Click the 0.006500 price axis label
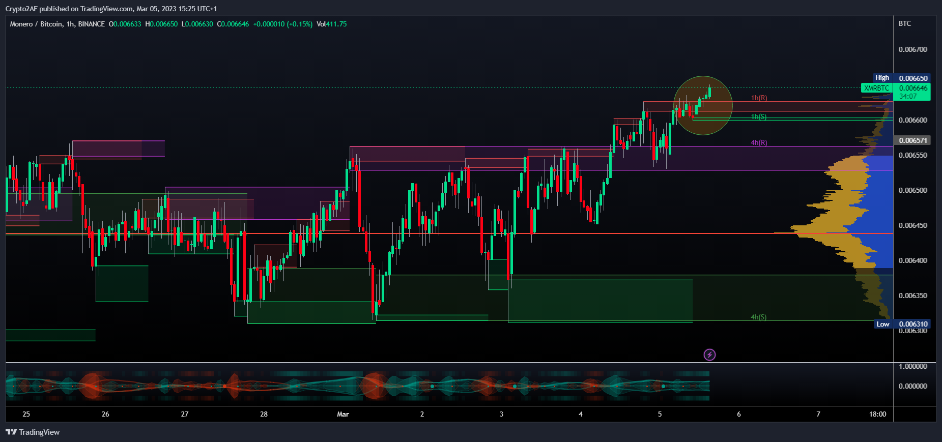 (913, 190)
